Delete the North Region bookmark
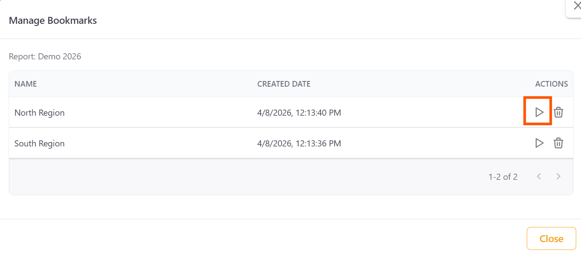Screen dimensions: 581x256 tap(558, 113)
